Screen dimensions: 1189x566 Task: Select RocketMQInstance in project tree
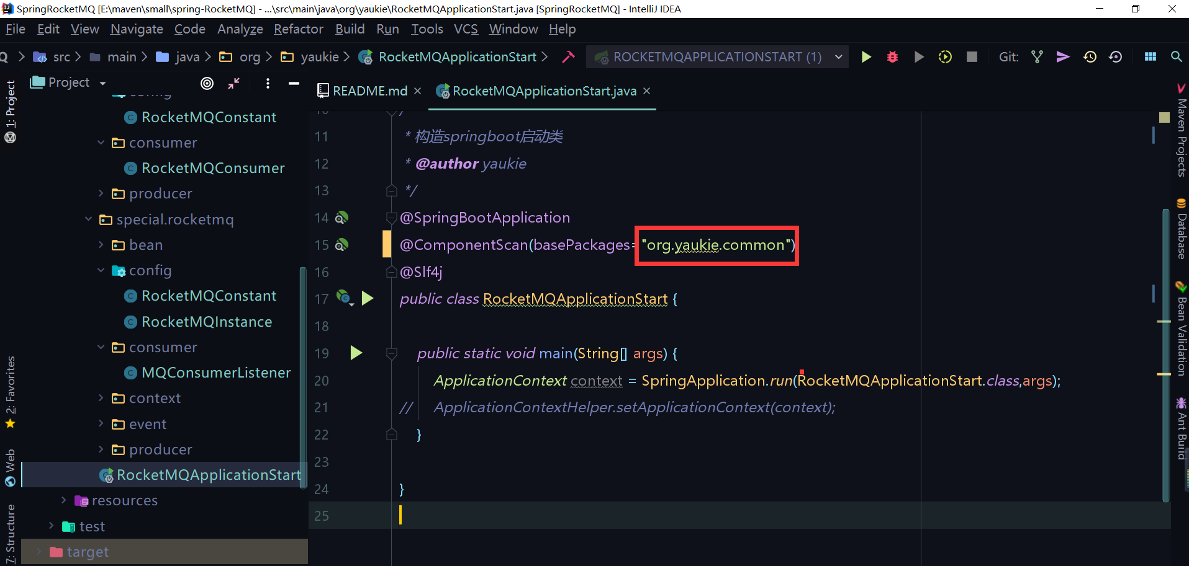[x=207, y=322]
